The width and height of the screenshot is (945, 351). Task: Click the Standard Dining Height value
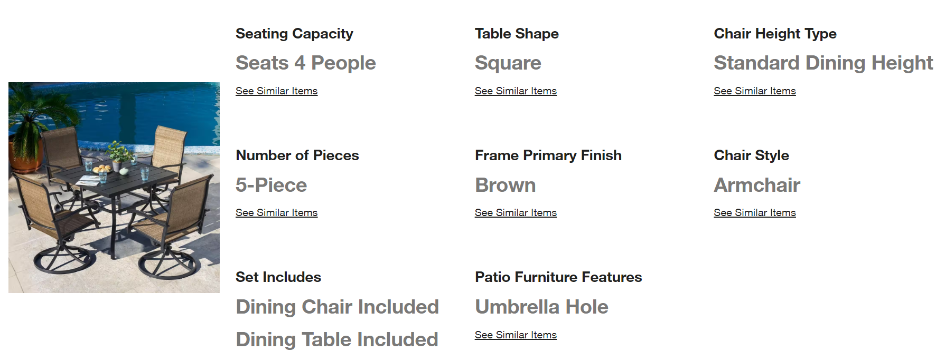[x=824, y=63]
